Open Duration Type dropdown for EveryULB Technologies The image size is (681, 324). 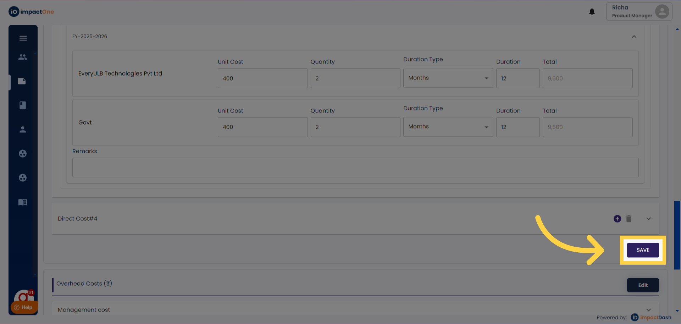point(448,78)
